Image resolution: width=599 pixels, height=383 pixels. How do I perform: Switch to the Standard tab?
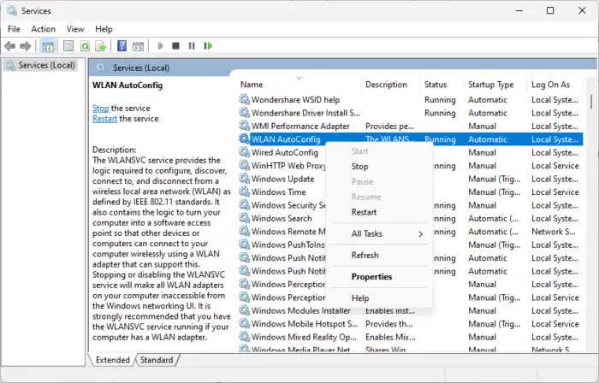click(x=157, y=360)
